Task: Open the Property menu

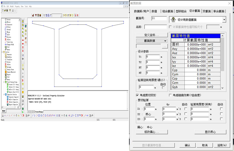Action: point(17,6)
